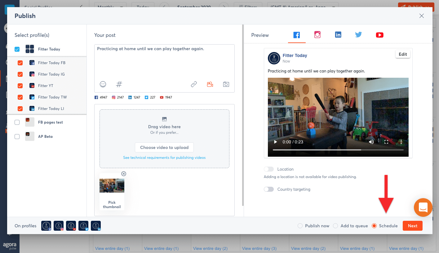Click the video progress bar
The height and width of the screenshot is (253, 439).
tap(338, 150)
